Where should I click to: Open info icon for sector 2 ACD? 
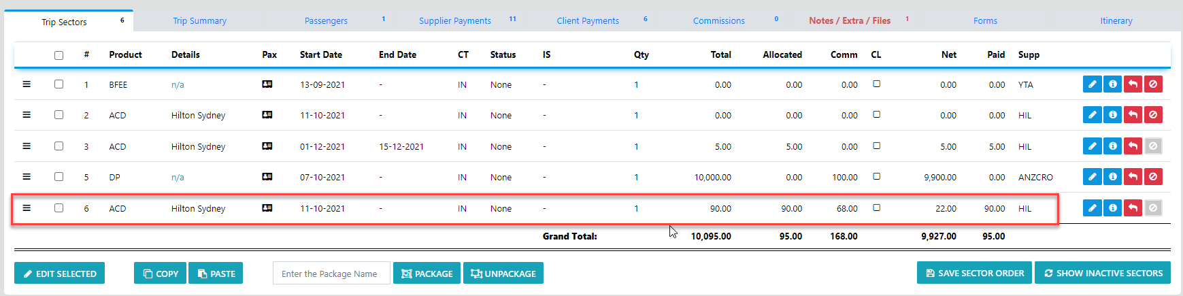pos(1112,115)
